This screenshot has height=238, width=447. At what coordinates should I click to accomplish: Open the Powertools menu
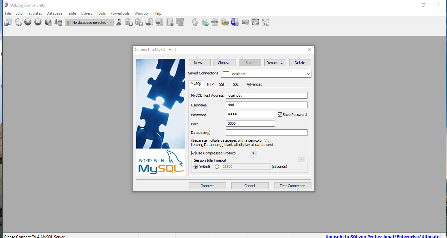120,13
